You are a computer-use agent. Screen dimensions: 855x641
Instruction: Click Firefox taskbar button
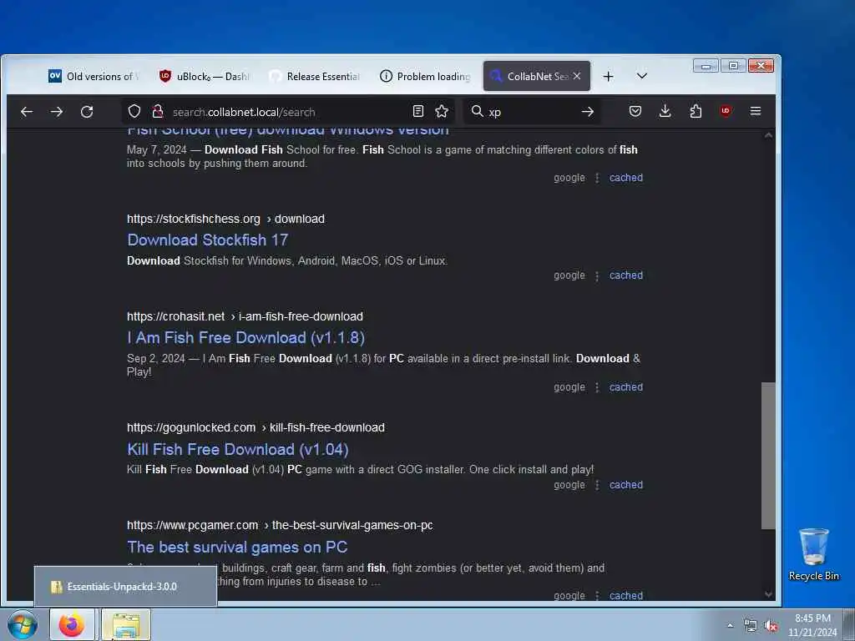[73, 625]
